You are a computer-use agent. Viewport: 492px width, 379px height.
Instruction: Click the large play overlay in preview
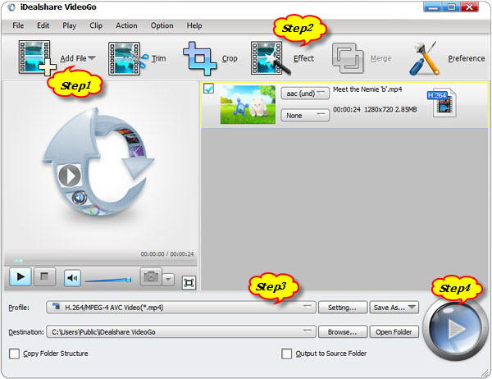70,176
